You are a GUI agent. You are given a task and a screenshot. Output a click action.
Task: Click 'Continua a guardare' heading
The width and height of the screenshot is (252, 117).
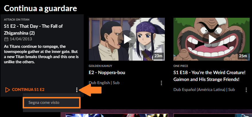[40, 8]
